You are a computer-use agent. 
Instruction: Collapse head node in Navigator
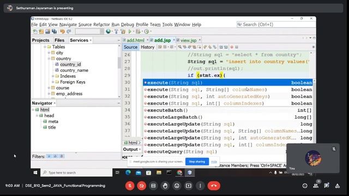37,115
